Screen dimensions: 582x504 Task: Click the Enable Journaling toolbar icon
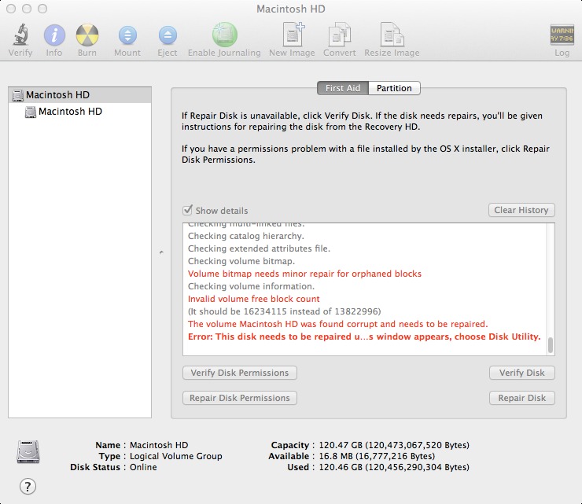[225, 35]
